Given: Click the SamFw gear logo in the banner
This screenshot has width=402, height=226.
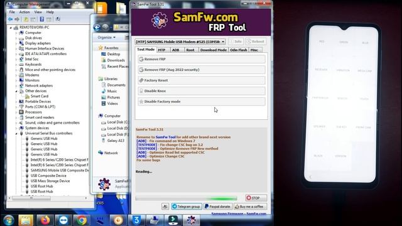Looking at the screenshot, I should [x=160, y=21].
